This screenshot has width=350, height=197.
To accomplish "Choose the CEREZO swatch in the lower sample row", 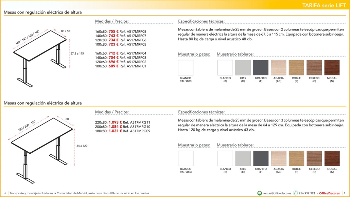I will click(x=314, y=158).
